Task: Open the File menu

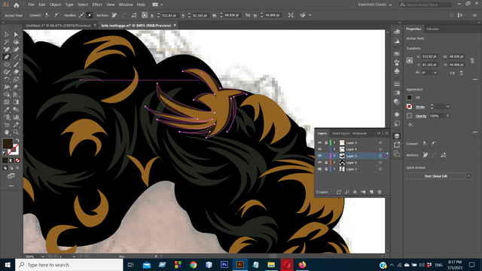Action: click(32, 5)
